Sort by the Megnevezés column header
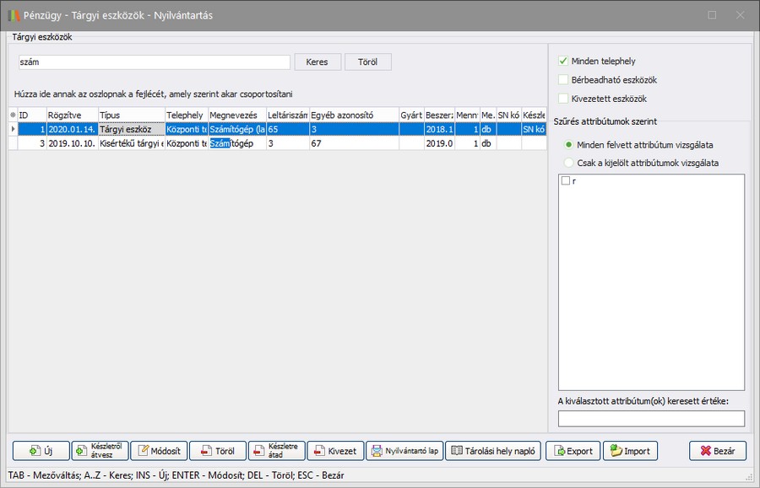760x488 pixels. [x=236, y=115]
